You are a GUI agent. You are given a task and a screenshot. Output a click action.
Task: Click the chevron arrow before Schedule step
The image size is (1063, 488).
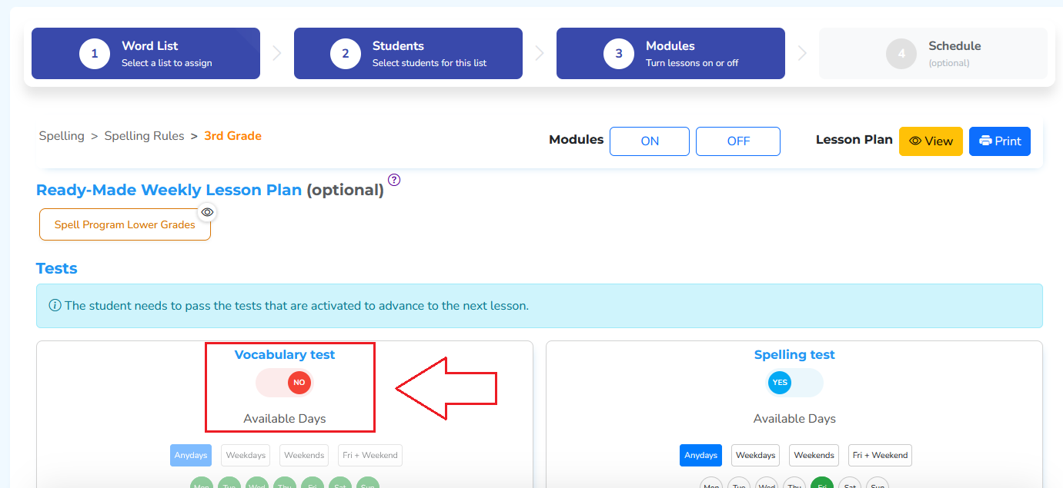(802, 54)
